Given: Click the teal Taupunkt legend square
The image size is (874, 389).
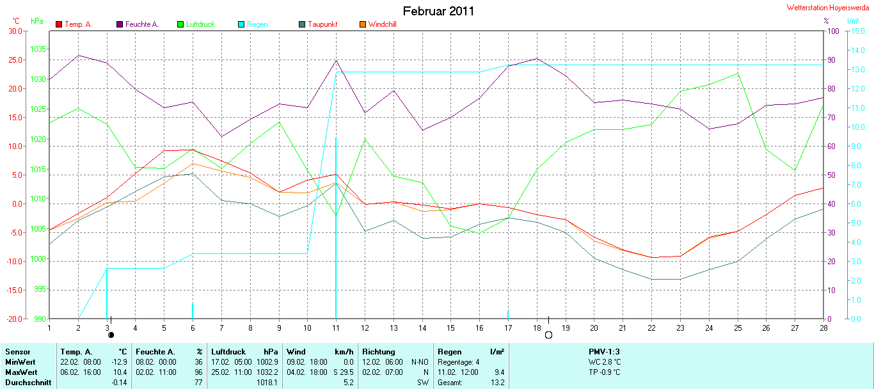Looking at the screenshot, I should tap(301, 24).
